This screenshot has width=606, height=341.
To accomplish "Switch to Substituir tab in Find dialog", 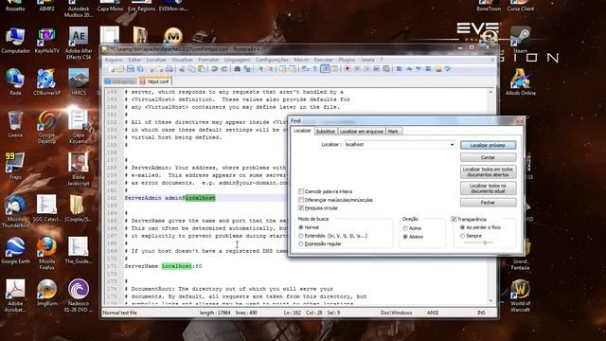I will pos(326,132).
